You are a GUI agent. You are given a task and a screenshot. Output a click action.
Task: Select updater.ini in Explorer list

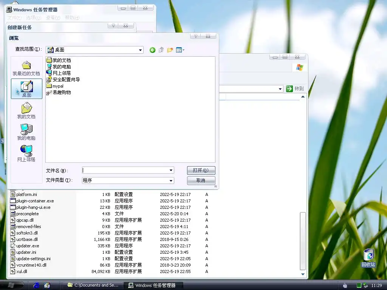[23, 252]
